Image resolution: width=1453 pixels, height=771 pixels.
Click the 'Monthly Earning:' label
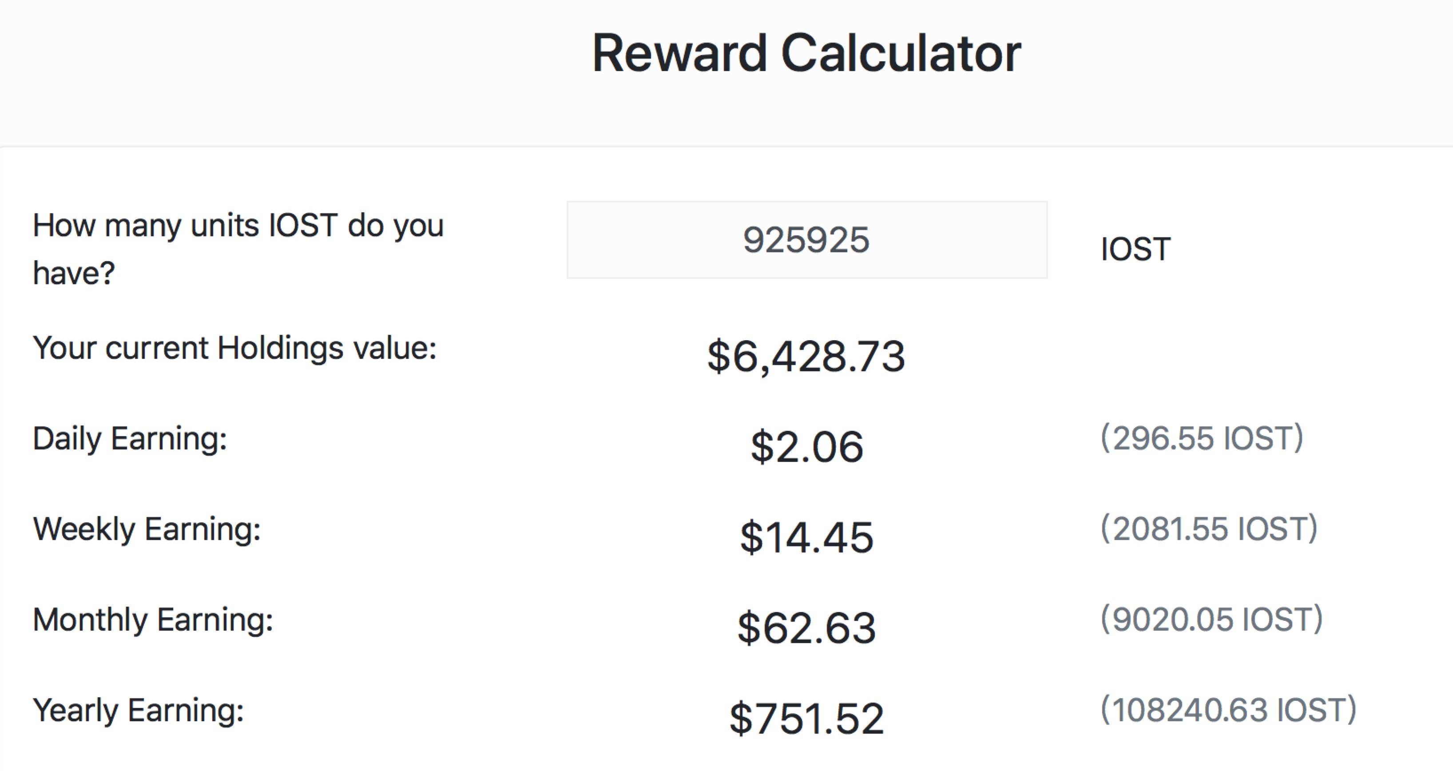pos(153,620)
